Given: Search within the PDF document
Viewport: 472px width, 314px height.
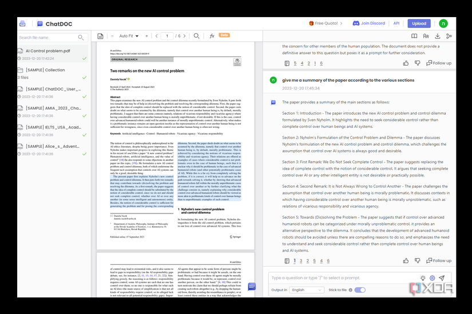Looking at the screenshot, I should point(196,36).
